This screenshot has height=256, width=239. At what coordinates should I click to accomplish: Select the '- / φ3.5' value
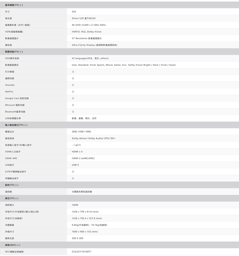click(x=76, y=145)
